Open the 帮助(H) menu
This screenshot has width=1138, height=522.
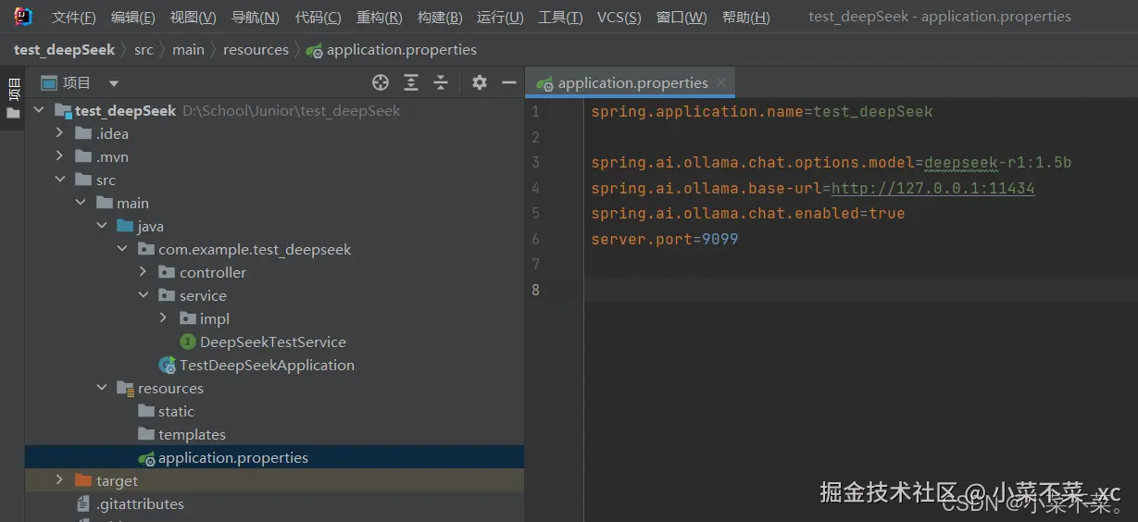745,18
